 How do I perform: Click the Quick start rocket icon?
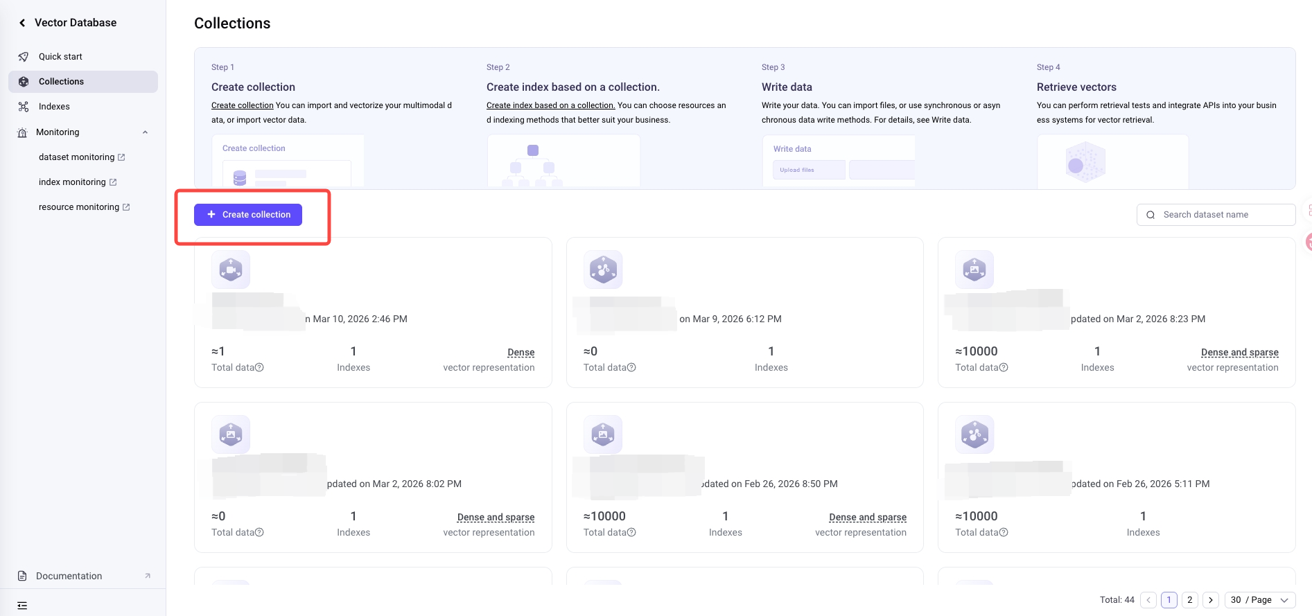coord(24,57)
